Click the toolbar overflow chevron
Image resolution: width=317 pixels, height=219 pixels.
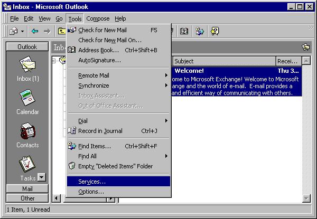pos(311,27)
